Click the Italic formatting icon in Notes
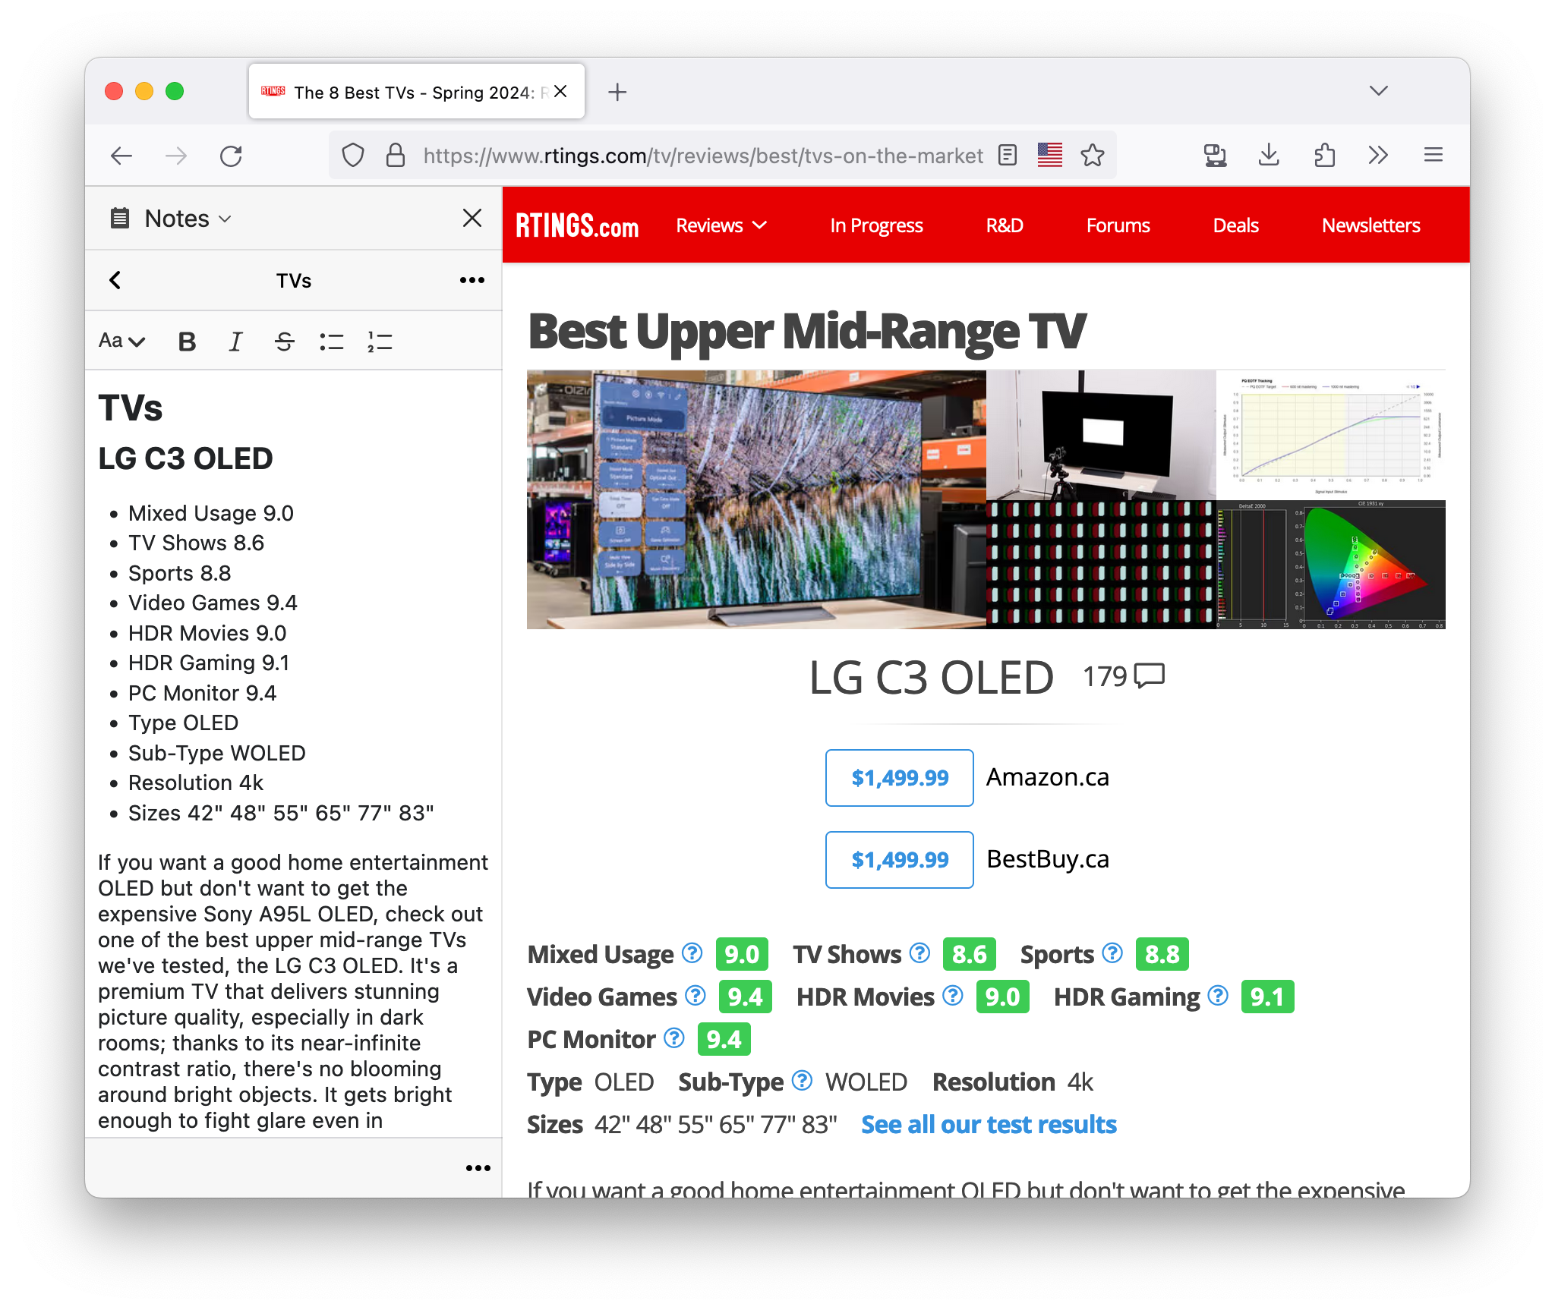Viewport: 1555px width, 1310px height. coord(235,342)
